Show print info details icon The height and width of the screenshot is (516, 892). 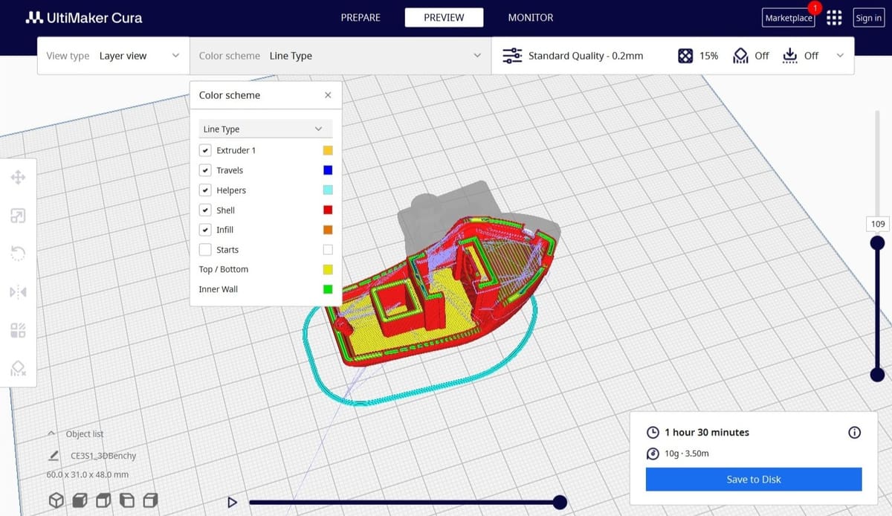coord(854,432)
